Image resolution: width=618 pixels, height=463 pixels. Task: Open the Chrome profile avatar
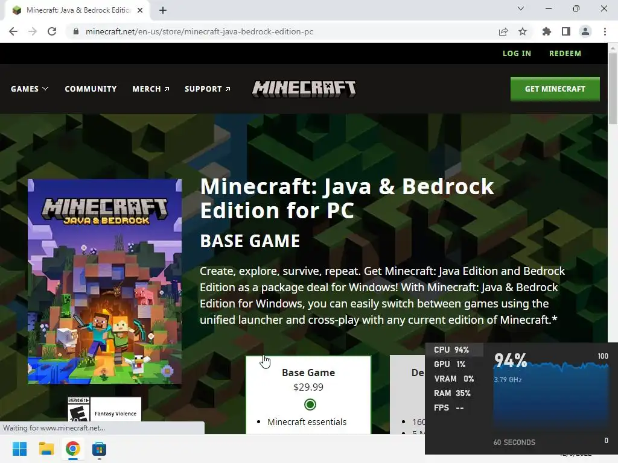coord(585,31)
